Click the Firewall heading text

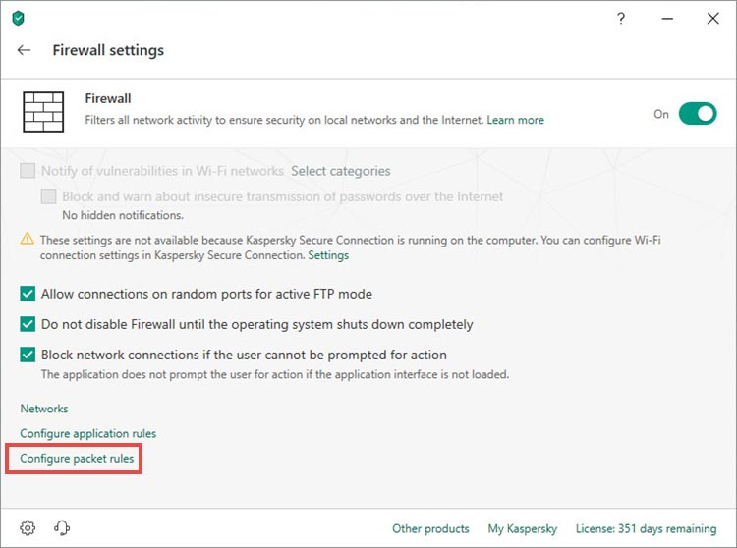(x=108, y=98)
